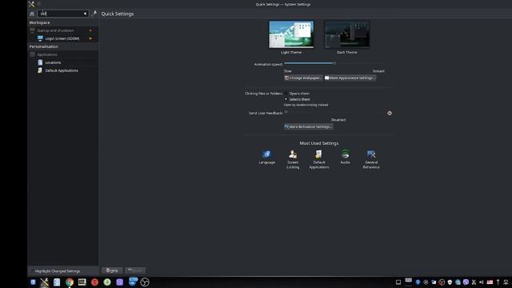512x288 pixels.
Task: Open More Behaviour Settings
Action: point(308,126)
